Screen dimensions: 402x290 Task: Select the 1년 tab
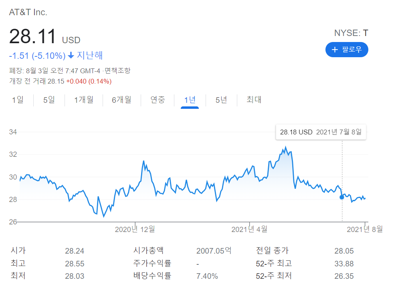[x=190, y=100]
